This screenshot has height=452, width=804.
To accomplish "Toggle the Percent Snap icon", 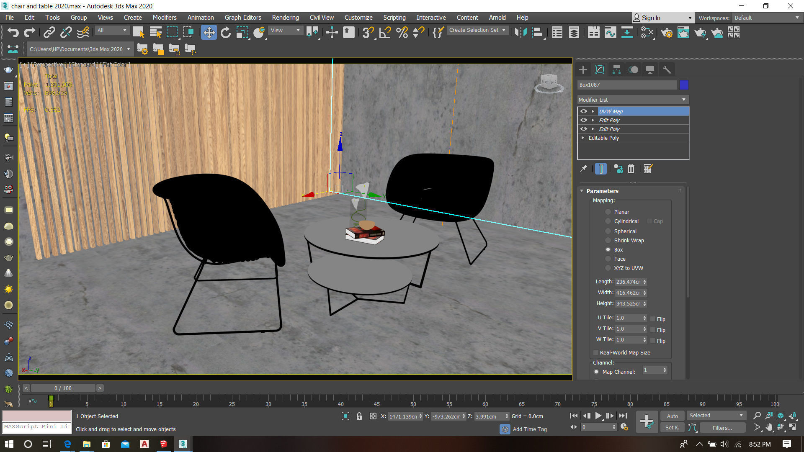I will pyautogui.click(x=402, y=32).
